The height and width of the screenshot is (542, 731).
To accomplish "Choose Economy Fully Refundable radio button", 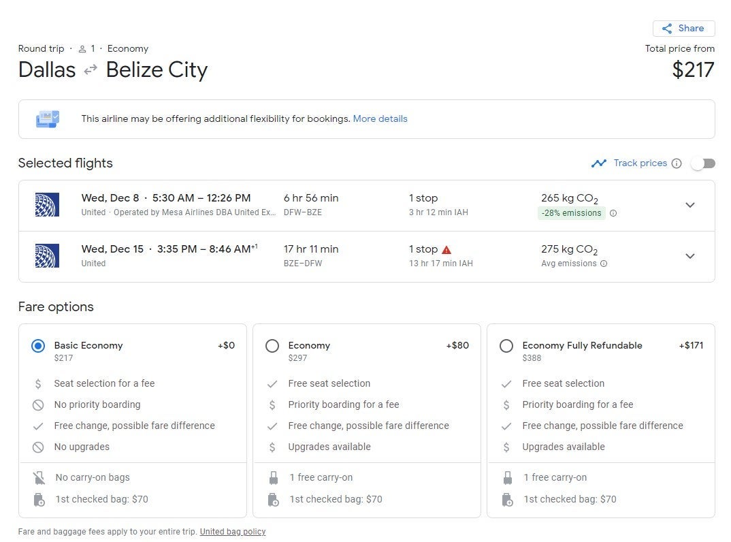I will (506, 346).
